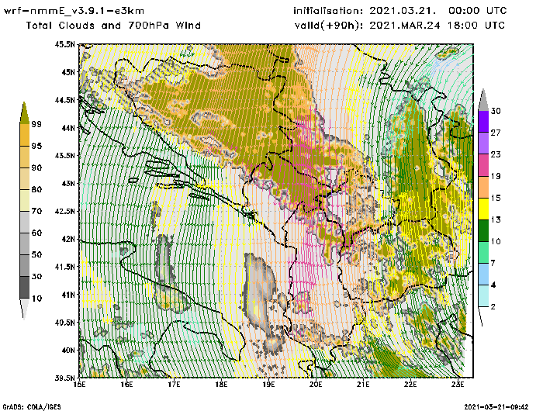Click the model name 'wrf-nmmE_v3.9.1-e3km' text
The height and width of the screenshot is (411, 543).
pyautogui.click(x=74, y=11)
